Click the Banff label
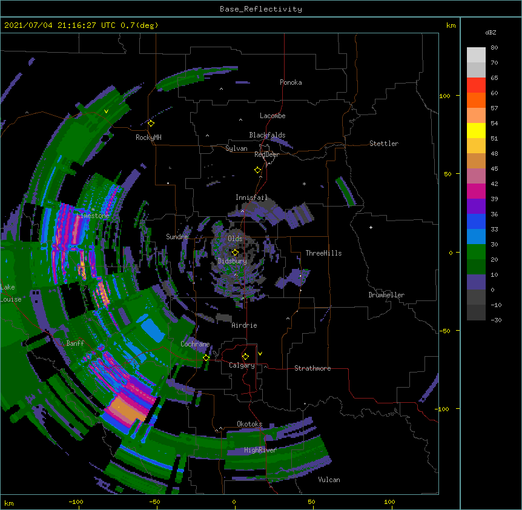522x510 pixels. click(75, 343)
